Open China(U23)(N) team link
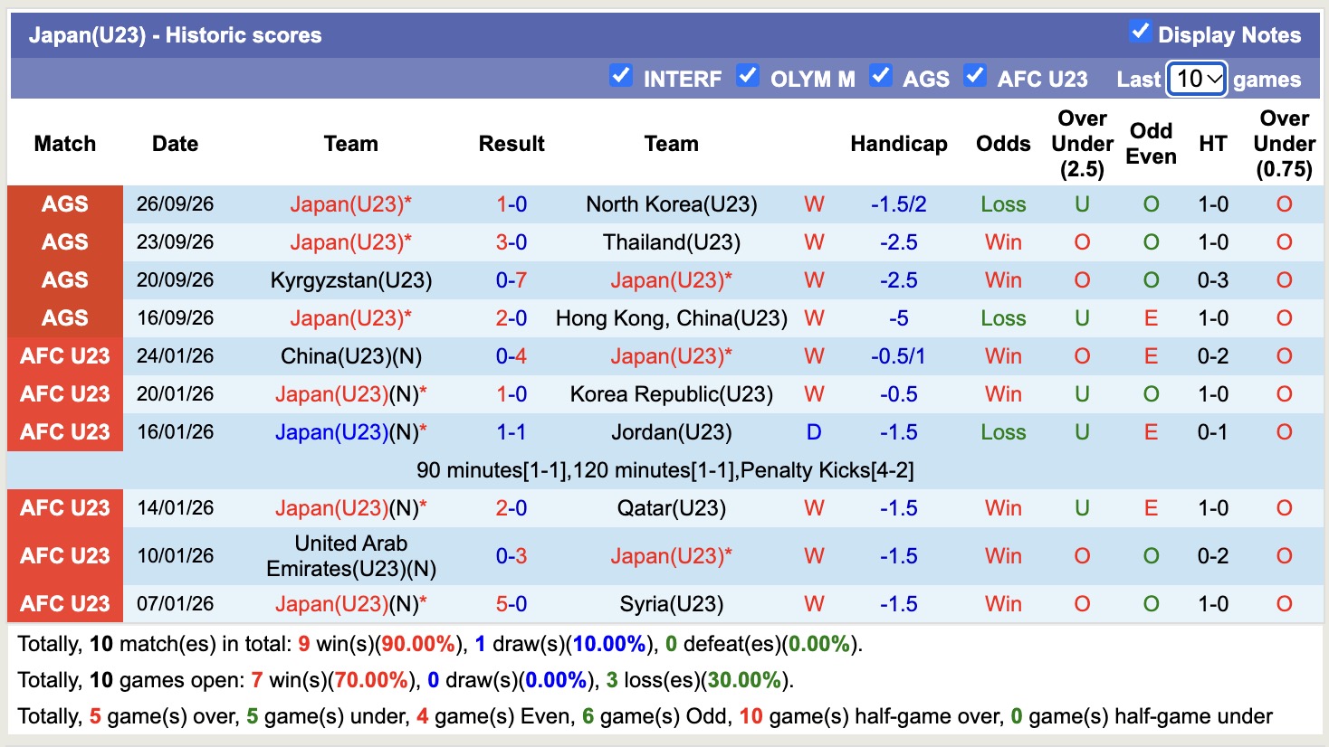Viewport: 1329px width, 747px height. 351,356
